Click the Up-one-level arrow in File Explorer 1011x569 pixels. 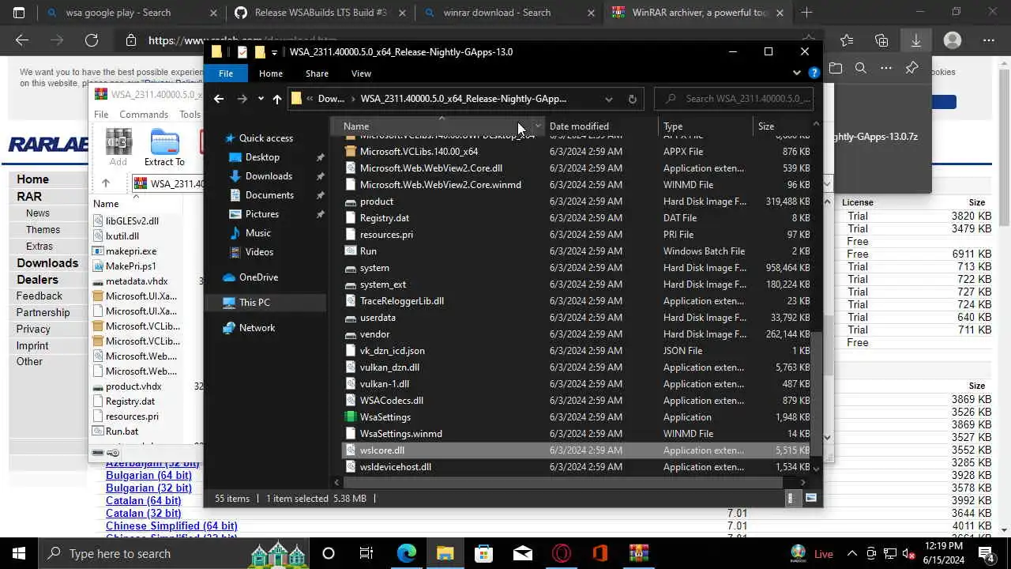point(276,99)
